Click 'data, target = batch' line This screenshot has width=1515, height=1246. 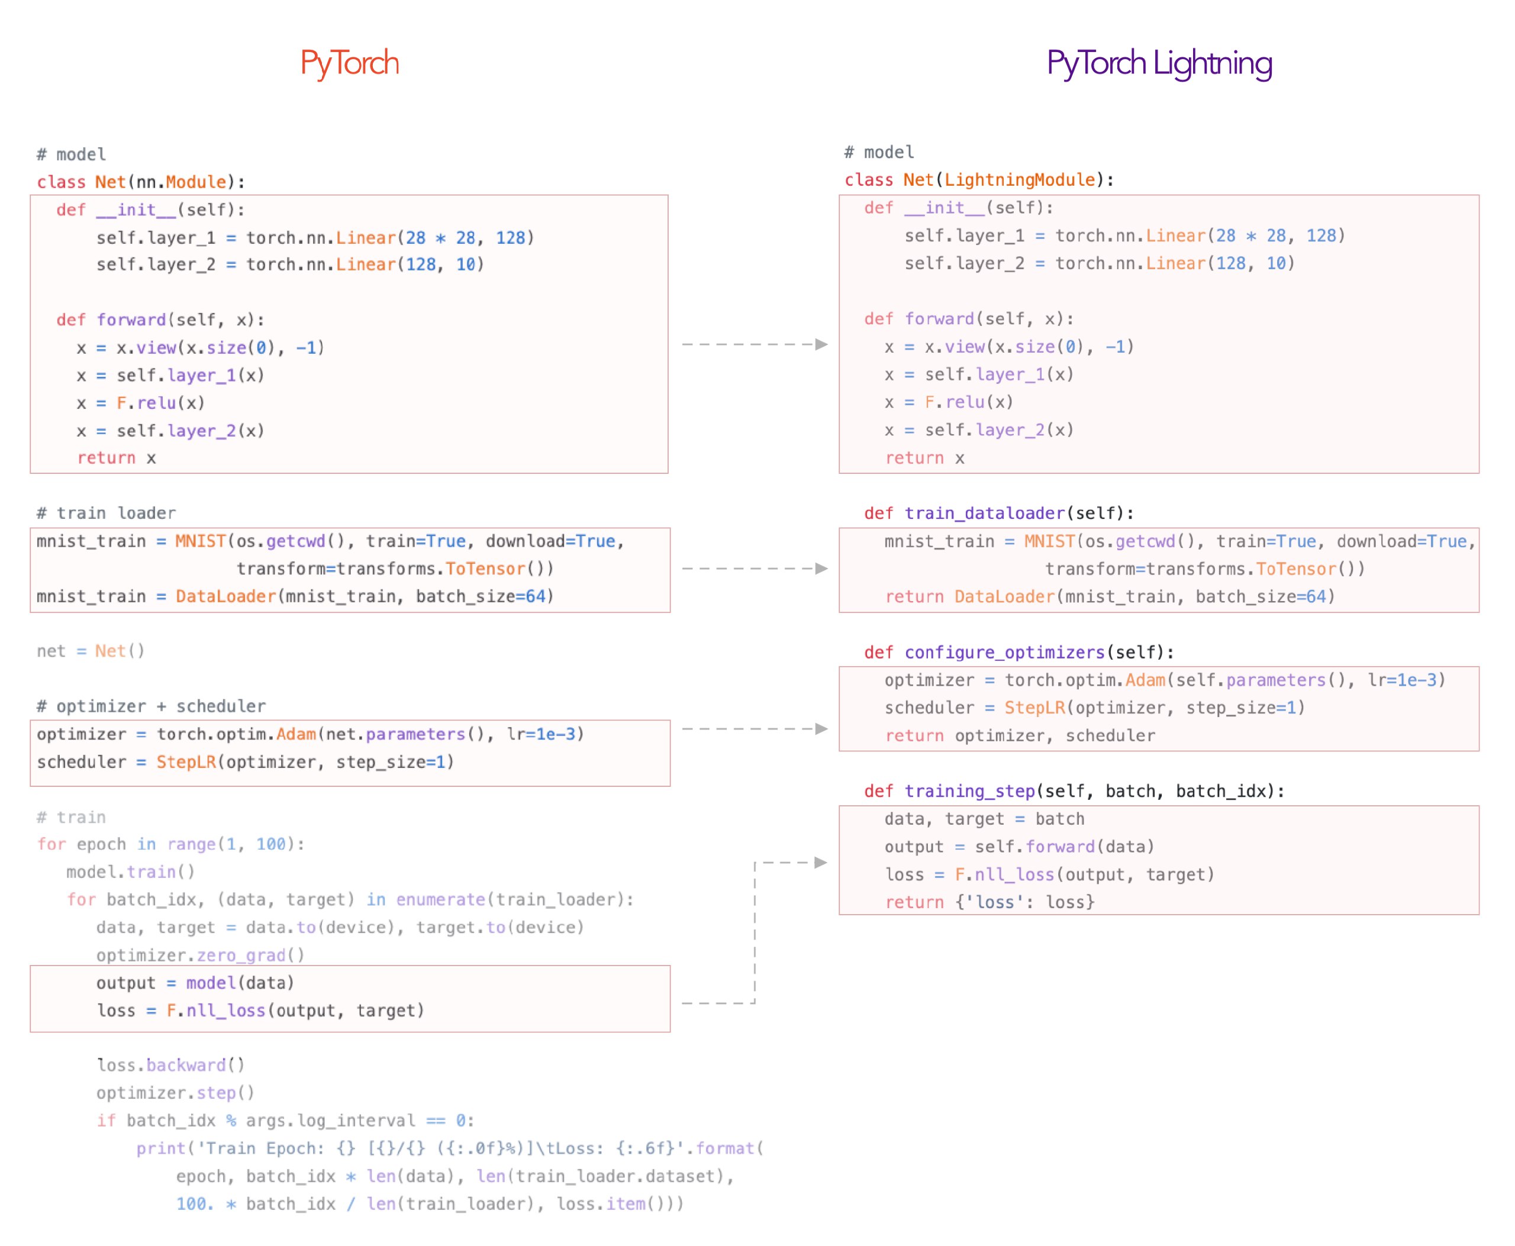click(984, 819)
